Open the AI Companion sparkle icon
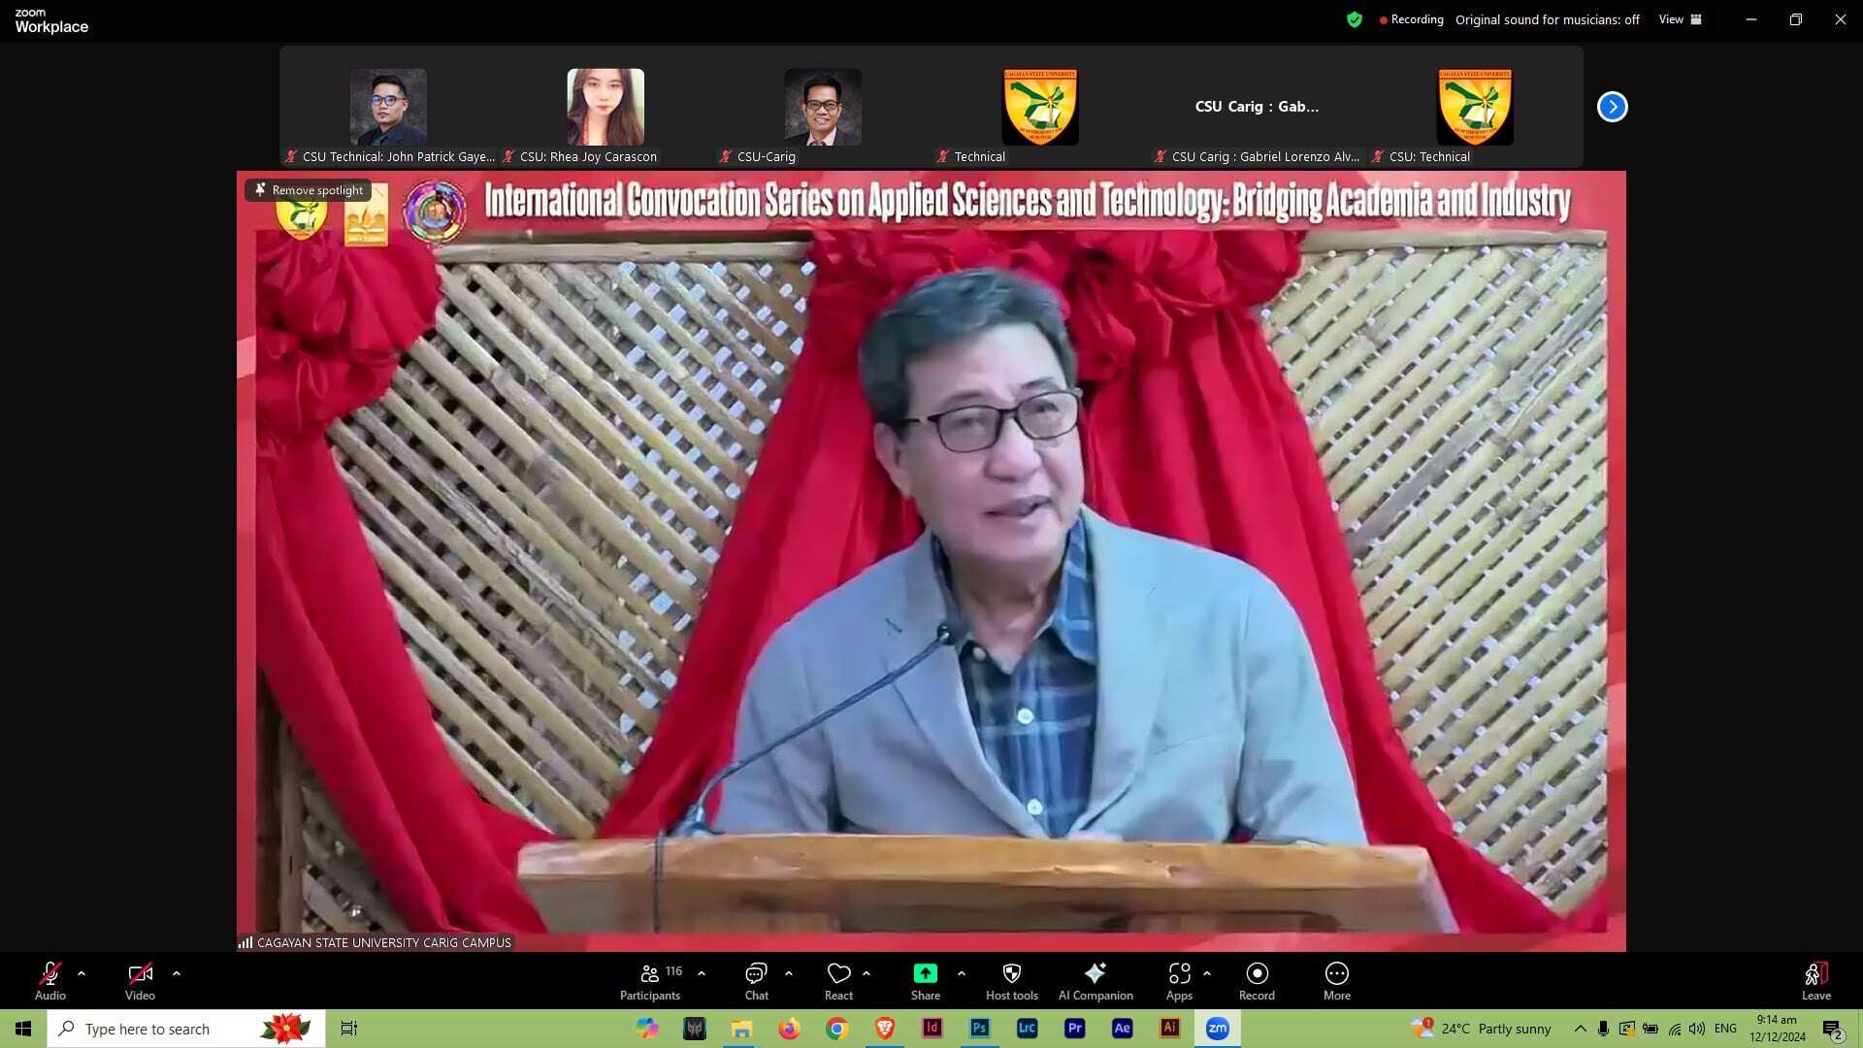The image size is (1863, 1048). (1095, 973)
